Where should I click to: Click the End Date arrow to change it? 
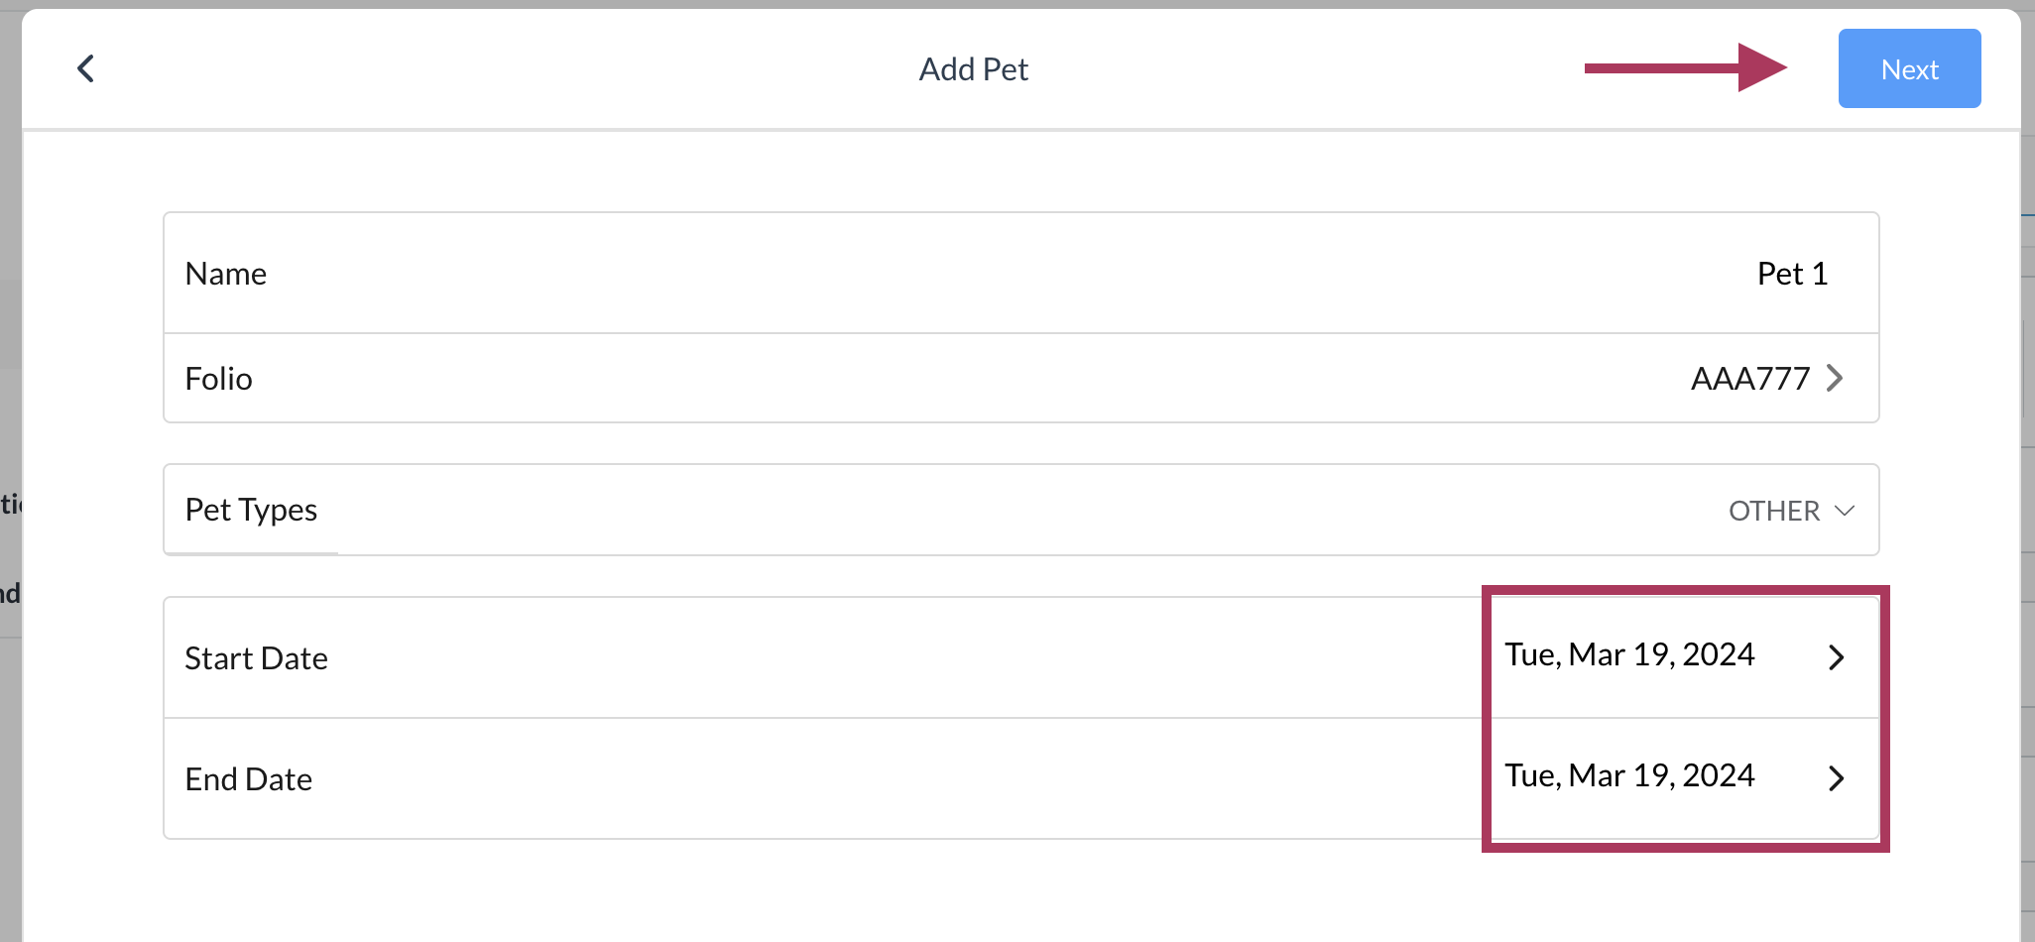[x=1838, y=778]
